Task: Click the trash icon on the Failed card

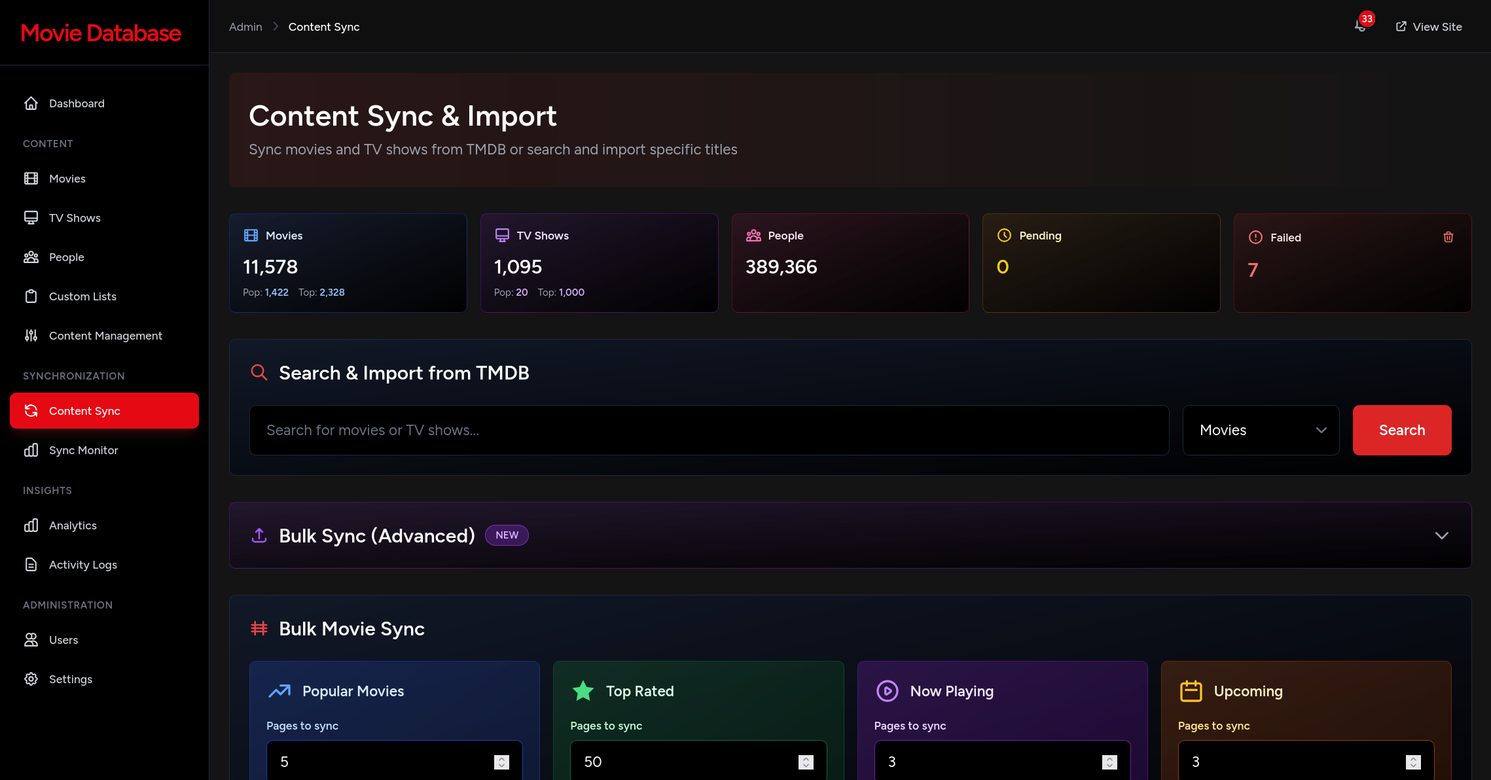Action: tap(1448, 237)
